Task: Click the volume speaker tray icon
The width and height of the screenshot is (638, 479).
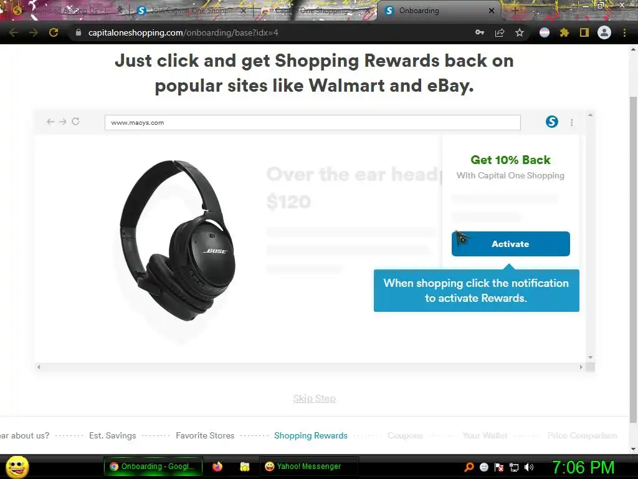Action: tap(529, 467)
